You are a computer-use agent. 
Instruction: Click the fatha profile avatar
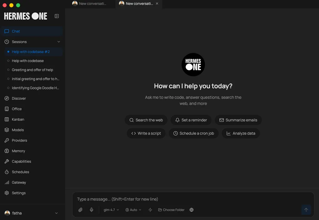pyautogui.click(x=7, y=213)
